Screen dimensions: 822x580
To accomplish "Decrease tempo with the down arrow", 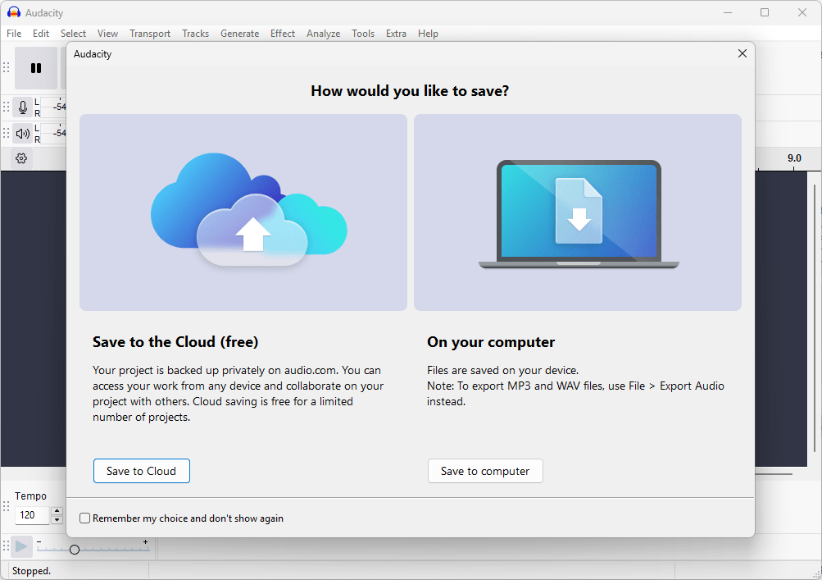I will coord(57,520).
